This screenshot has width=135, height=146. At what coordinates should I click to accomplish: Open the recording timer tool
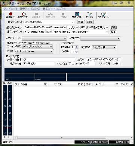tap(23, 15)
